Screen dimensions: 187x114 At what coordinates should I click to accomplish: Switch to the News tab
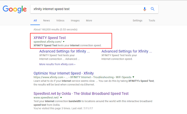point(46,21)
